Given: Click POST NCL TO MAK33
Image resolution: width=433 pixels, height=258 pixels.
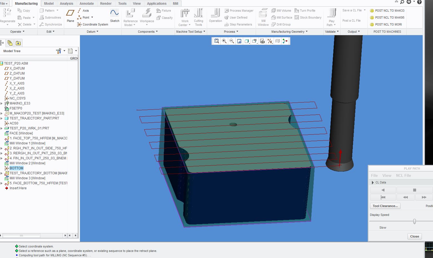Looking at the screenshot, I should point(387,10).
